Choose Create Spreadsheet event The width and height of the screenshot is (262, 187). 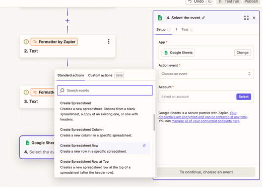(x=103, y=111)
